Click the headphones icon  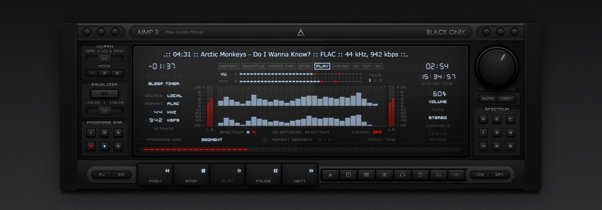pos(402,174)
